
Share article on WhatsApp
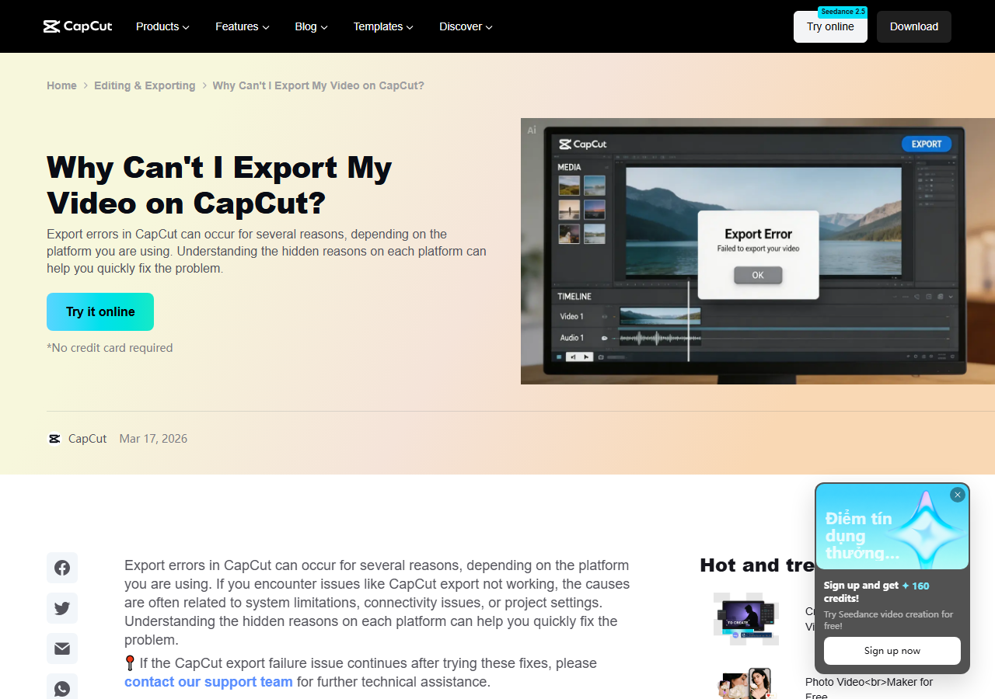pos(62,688)
